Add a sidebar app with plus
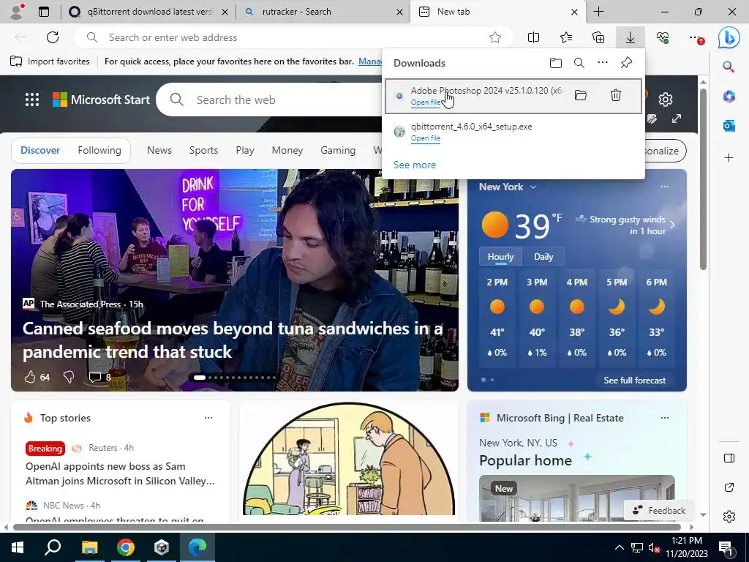 [x=729, y=158]
